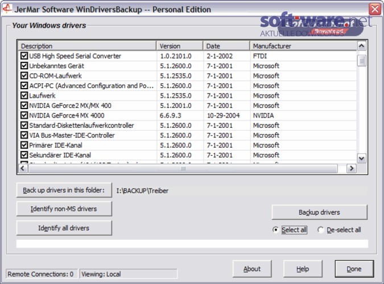Open Help
This screenshot has width=384, height=284.
[x=303, y=269]
